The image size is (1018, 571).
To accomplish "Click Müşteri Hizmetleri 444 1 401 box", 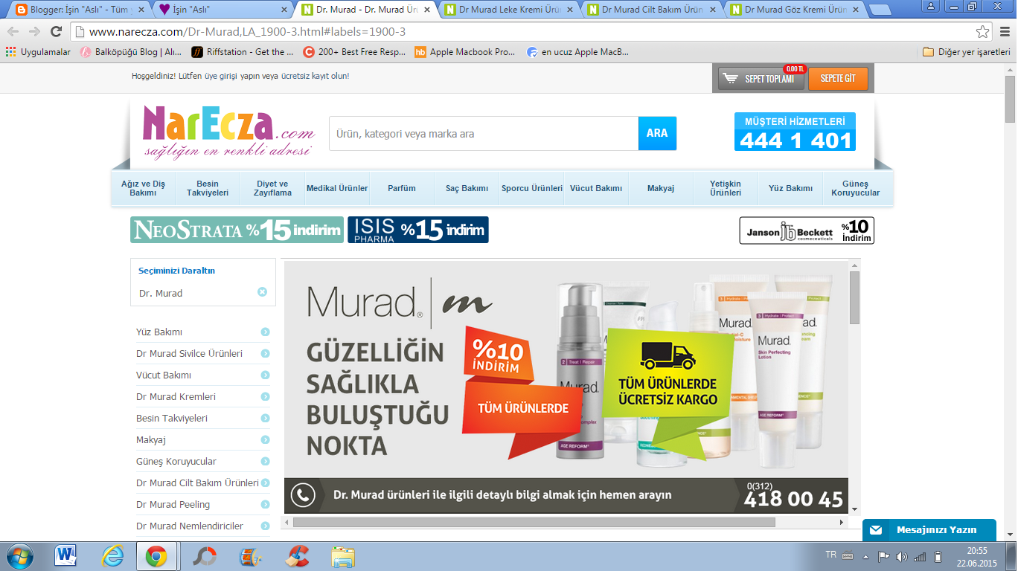I will (x=795, y=132).
